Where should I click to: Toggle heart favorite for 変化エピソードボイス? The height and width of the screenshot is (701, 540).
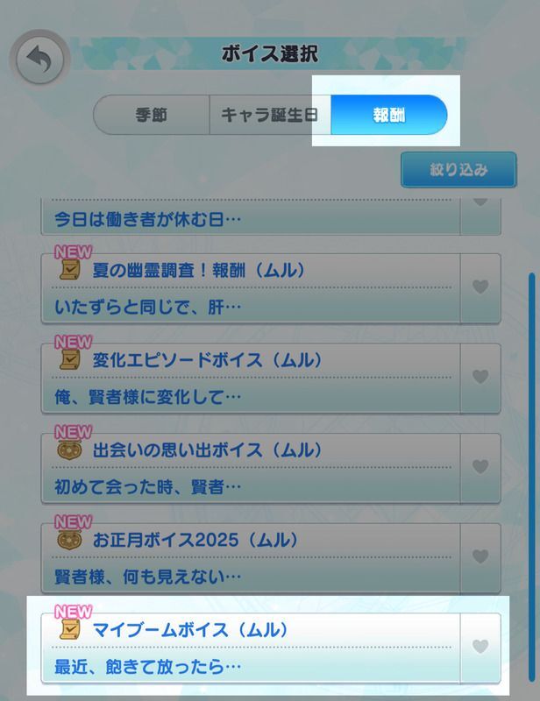pos(480,377)
